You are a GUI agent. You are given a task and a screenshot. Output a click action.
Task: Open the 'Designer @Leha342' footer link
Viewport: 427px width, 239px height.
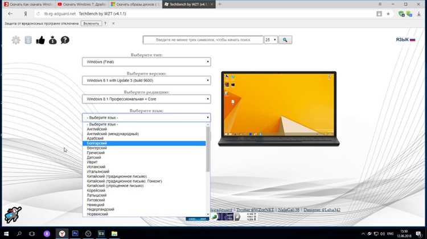click(x=322, y=210)
